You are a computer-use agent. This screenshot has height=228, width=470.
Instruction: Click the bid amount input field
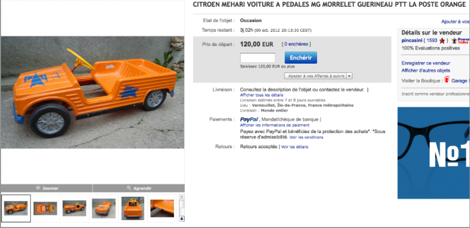pyautogui.click(x=258, y=57)
